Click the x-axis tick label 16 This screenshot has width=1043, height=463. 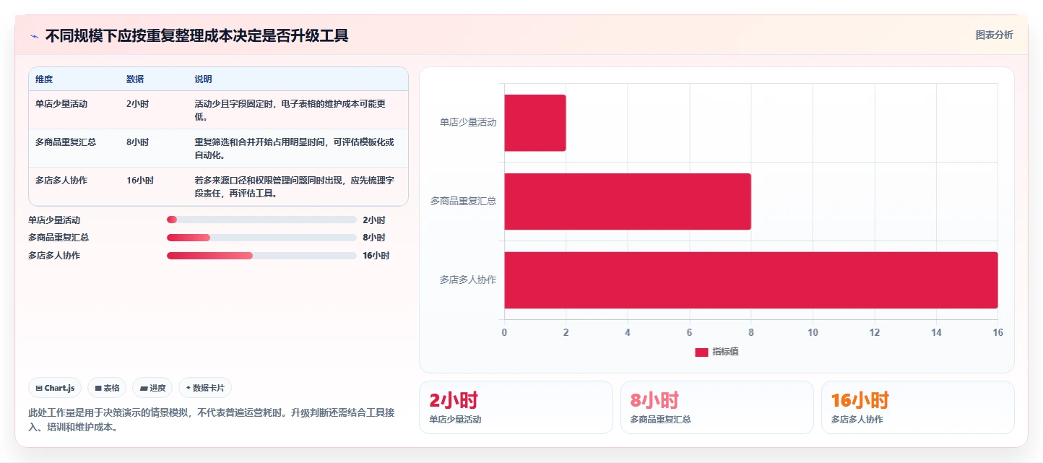998,332
